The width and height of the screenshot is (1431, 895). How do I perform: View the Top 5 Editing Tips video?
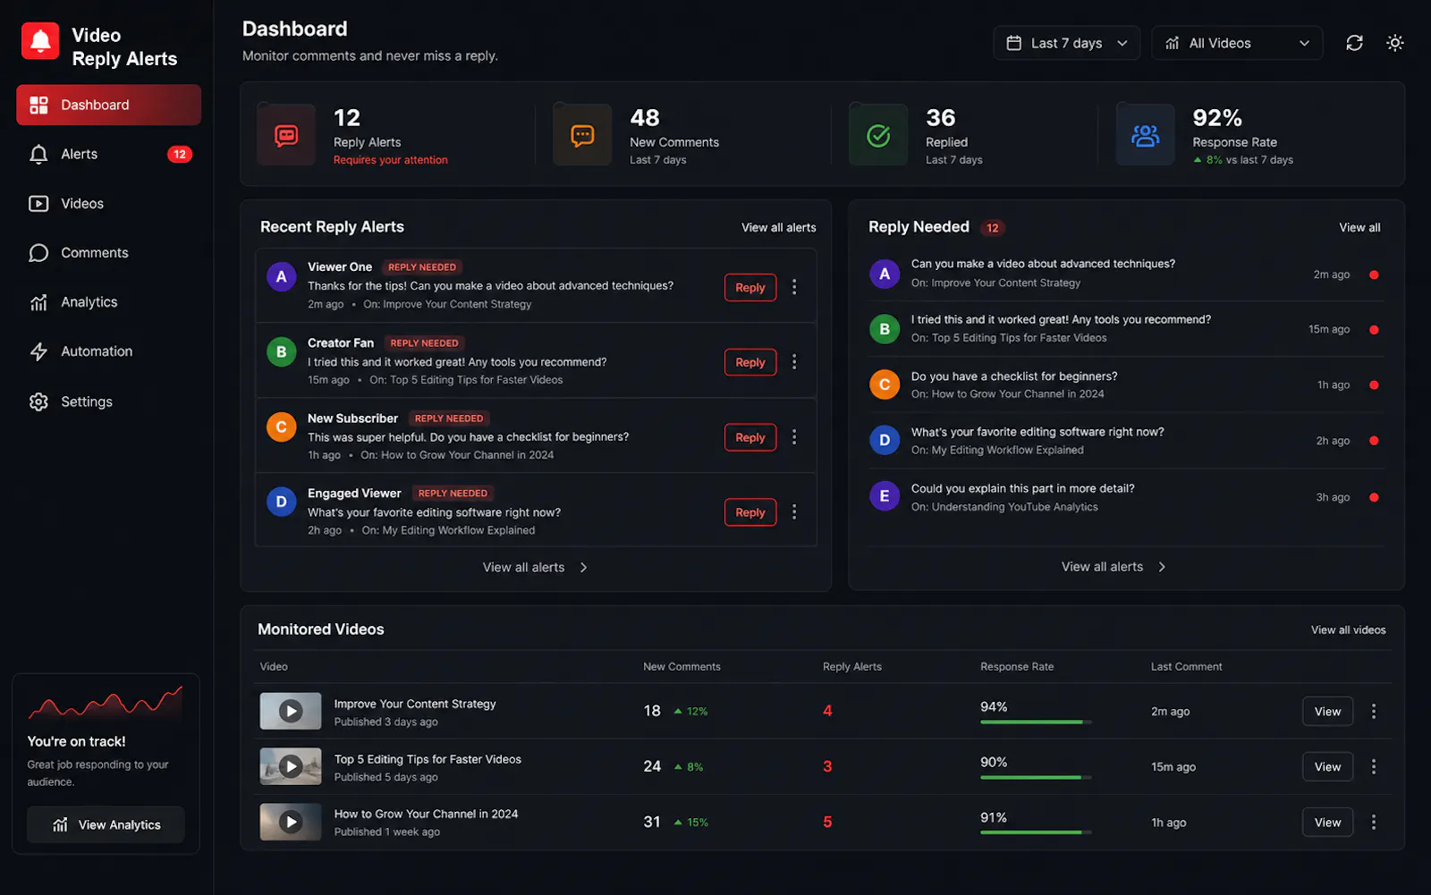[1327, 766]
